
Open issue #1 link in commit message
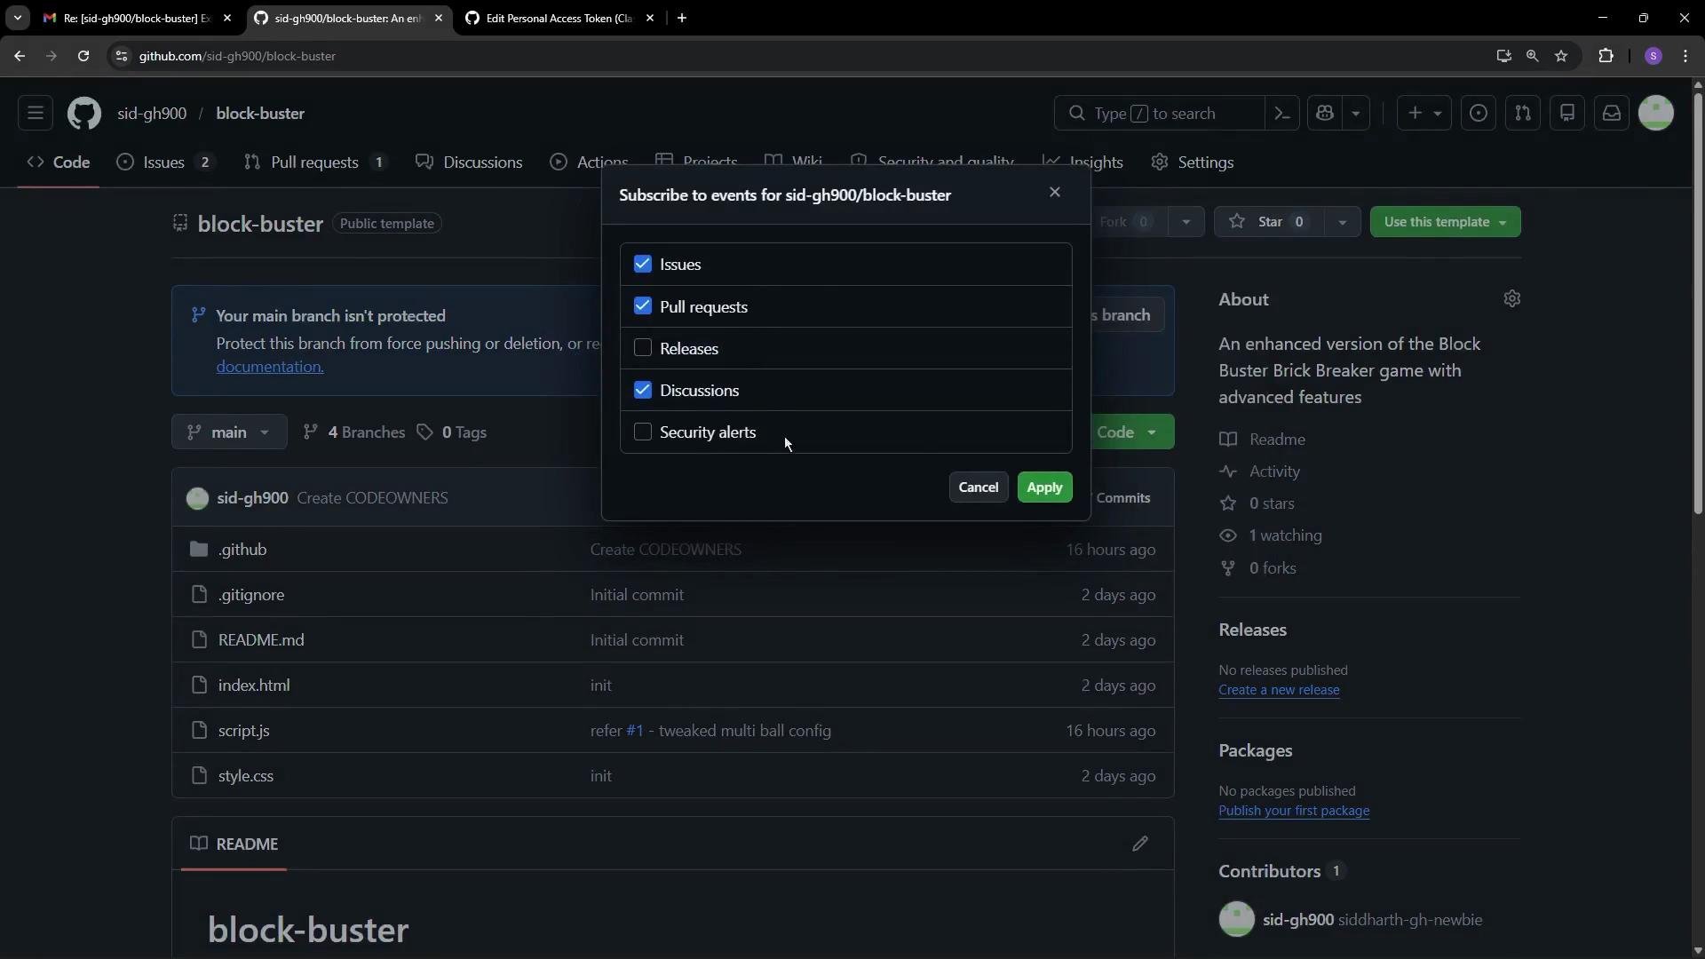point(634,731)
